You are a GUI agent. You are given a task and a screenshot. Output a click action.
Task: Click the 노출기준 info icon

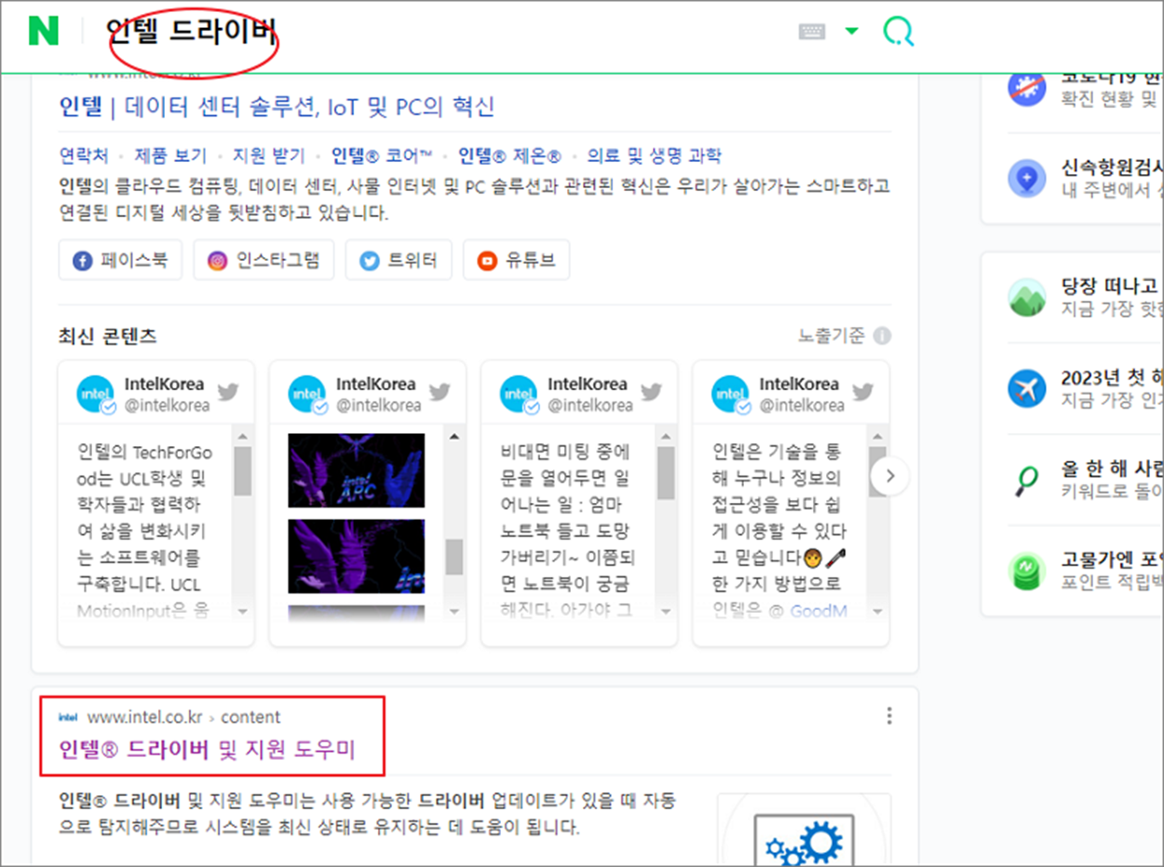click(881, 335)
